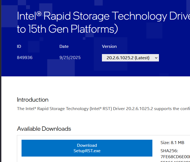This screenshot has width=190, height=162.
Task: Click 'to 15th Gen Platforms)' title line
Action: [67, 29]
